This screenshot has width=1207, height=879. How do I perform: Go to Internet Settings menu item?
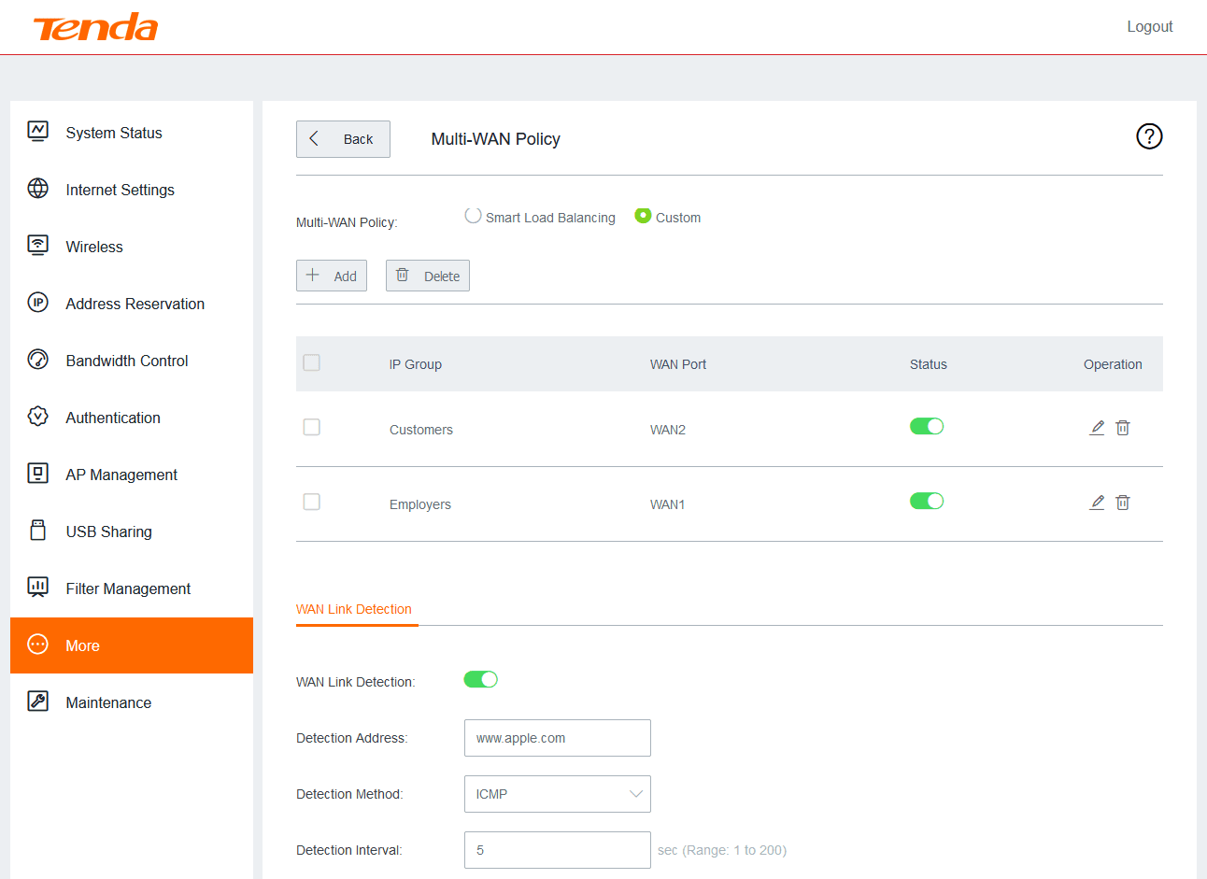coord(132,190)
